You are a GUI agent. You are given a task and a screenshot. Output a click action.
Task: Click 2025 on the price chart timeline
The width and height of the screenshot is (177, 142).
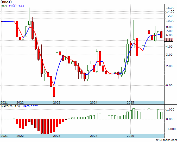click(130, 102)
